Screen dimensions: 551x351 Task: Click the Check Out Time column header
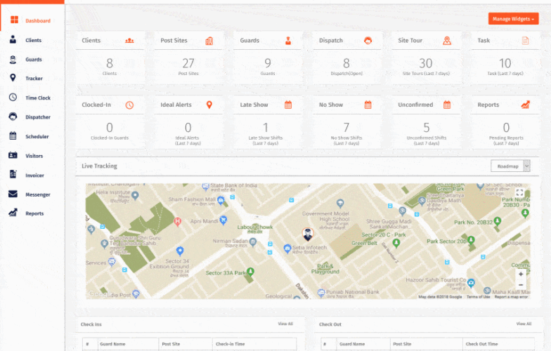point(482,344)
